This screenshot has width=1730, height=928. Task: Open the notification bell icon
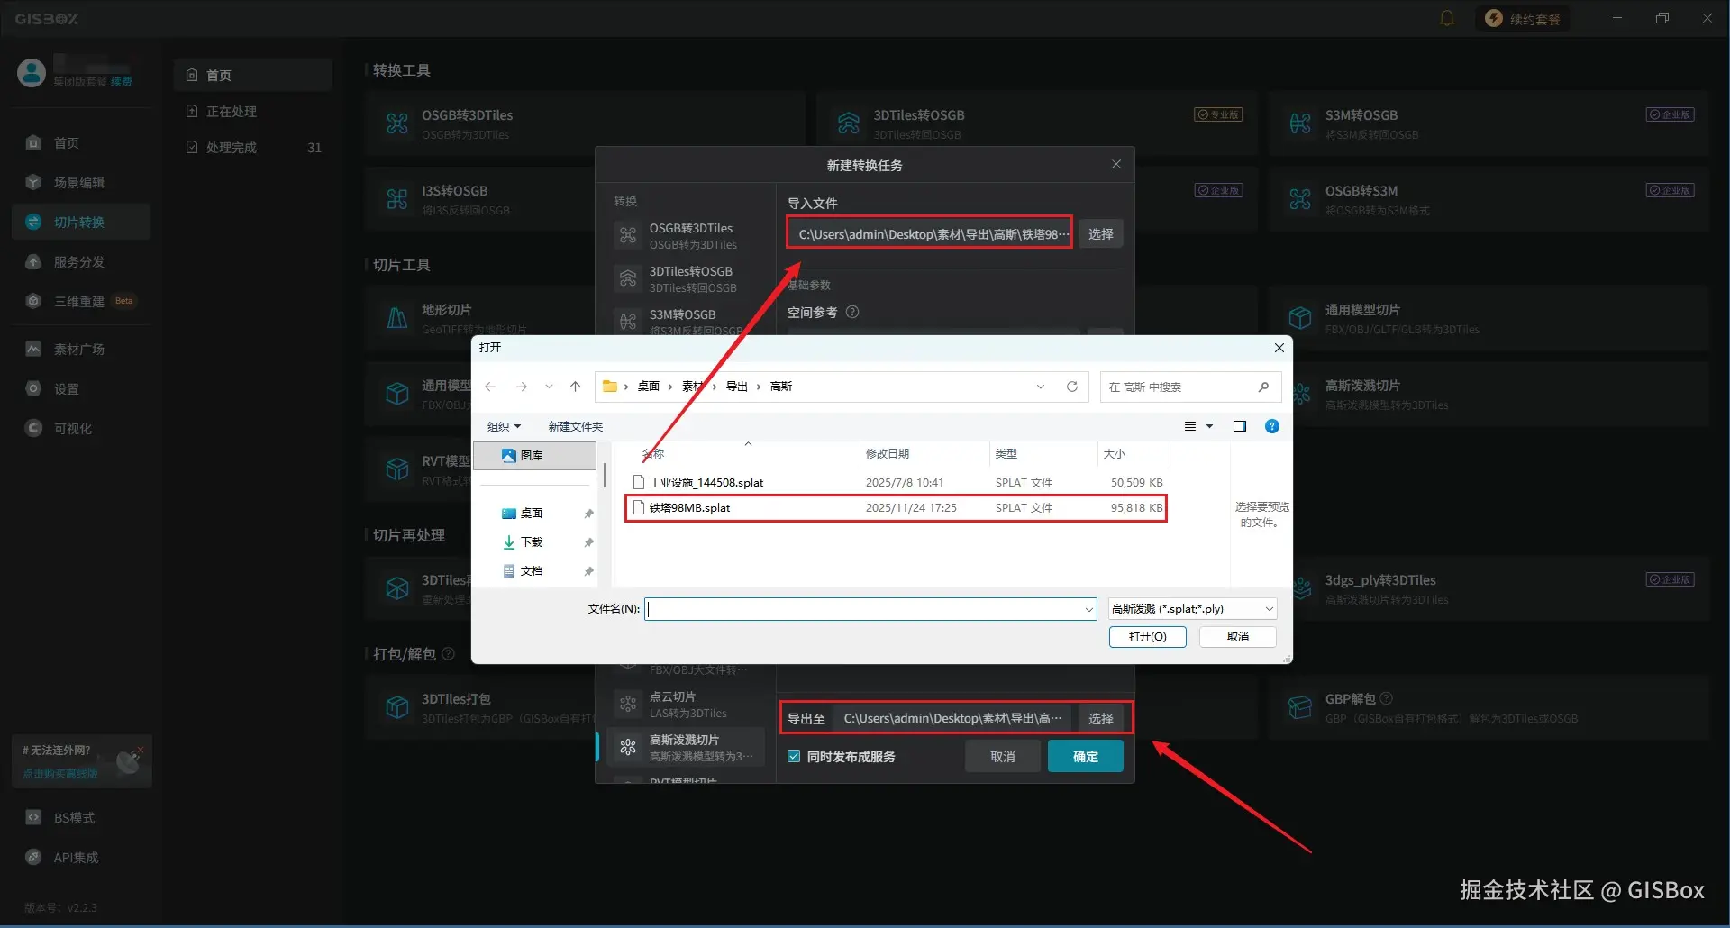pos(1447,18)
